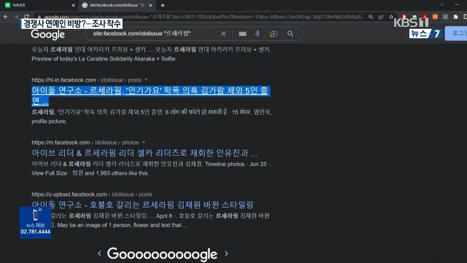Run the search with the magnifier button
This screenshot has width=467, height=263.
[290, 34]
